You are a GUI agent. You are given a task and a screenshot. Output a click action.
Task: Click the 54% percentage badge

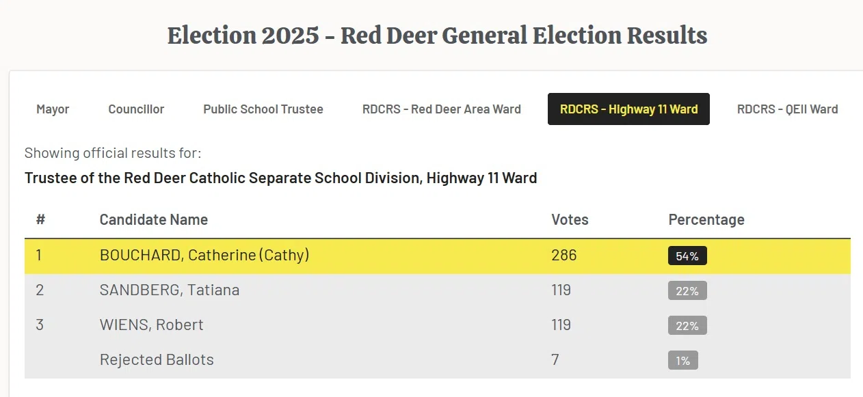point(687,256)
